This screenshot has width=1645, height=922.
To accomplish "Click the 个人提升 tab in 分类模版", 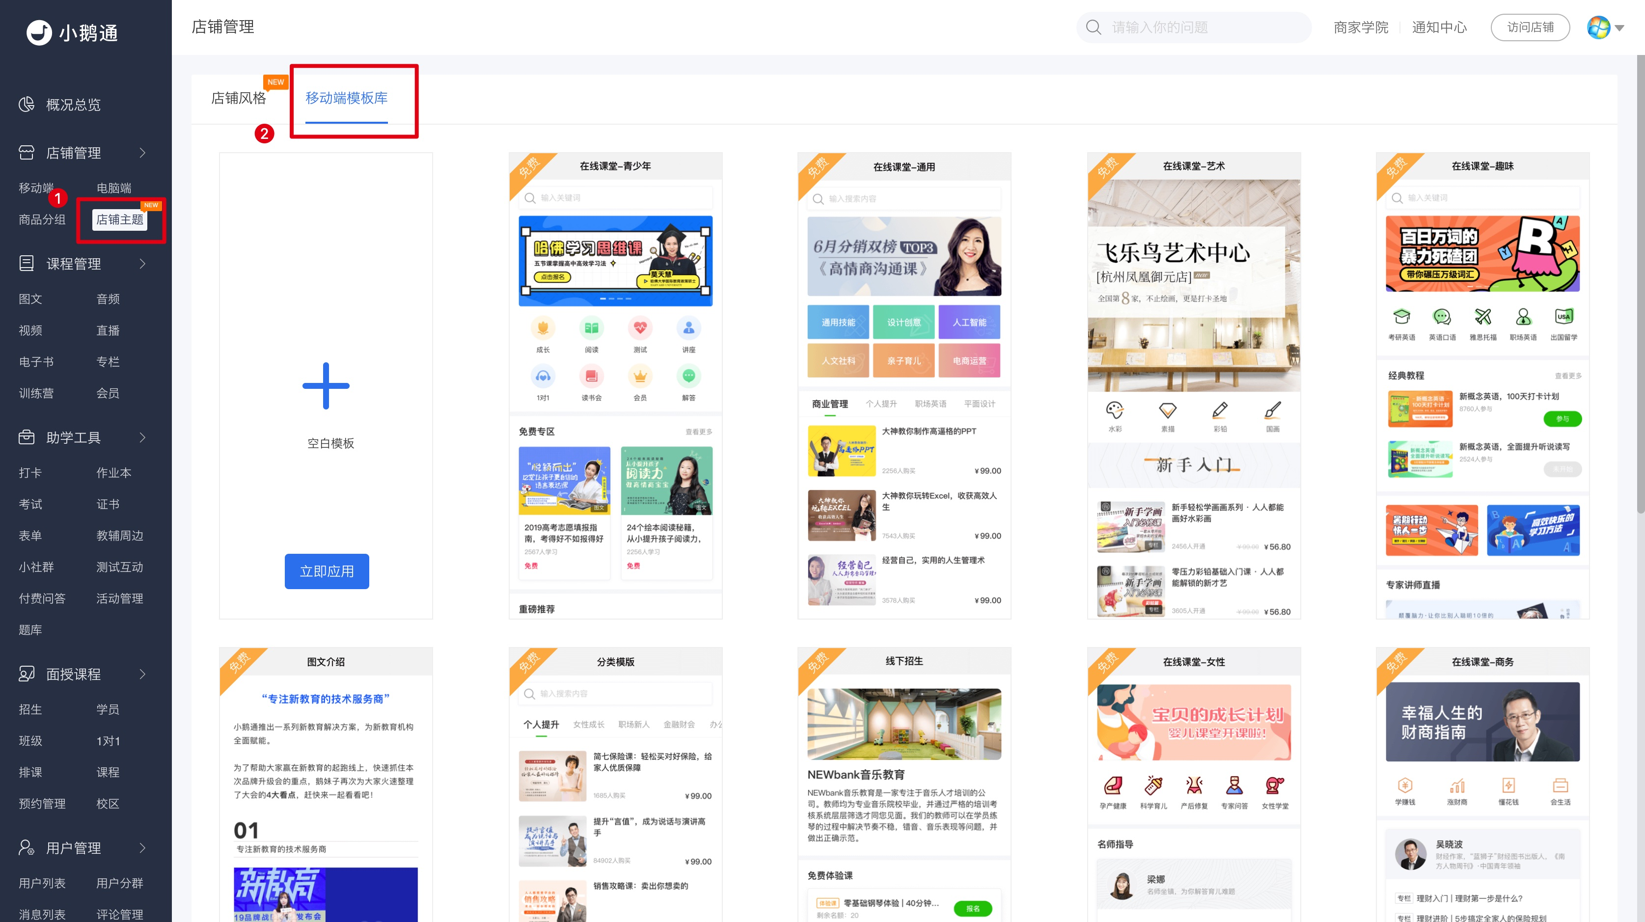I will click(x=541, y=725).
